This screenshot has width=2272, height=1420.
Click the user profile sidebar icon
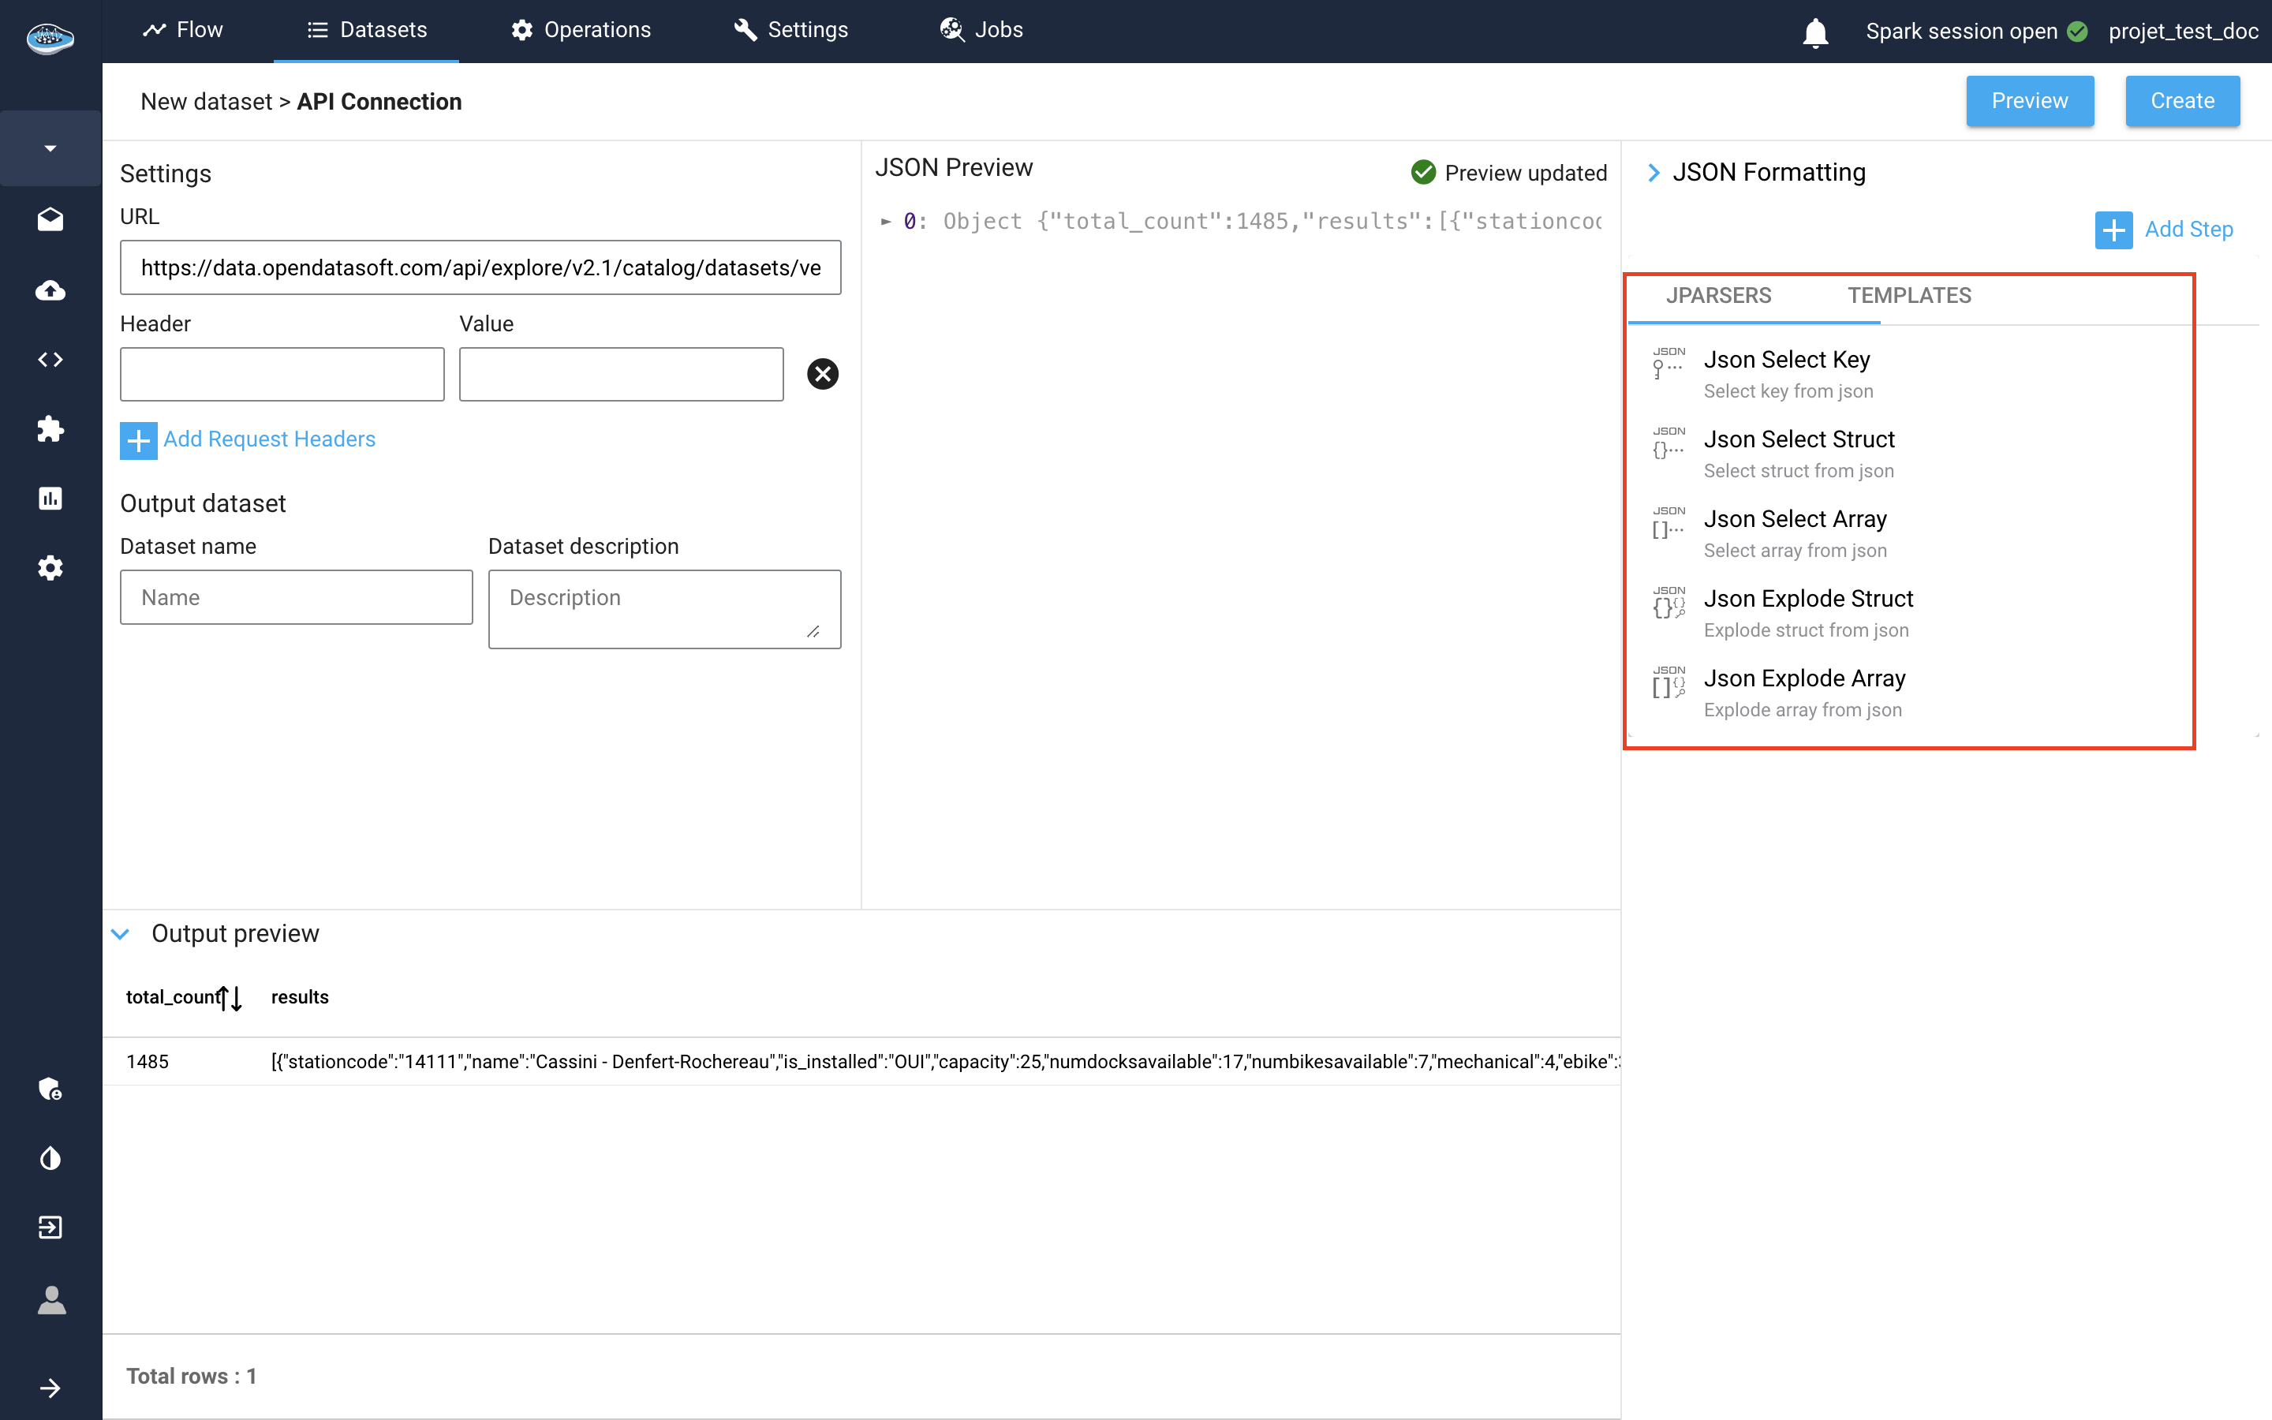click(x=50, y=1300)
